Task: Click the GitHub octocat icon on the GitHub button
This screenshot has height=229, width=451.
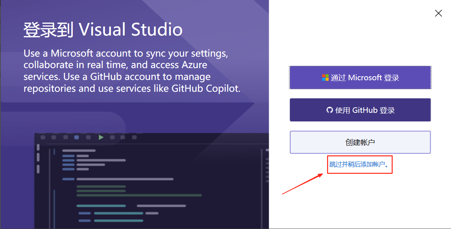Action: pos(330,110)
